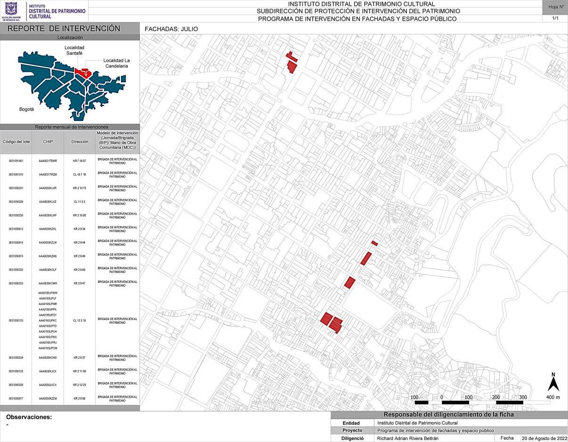This screenshot has height=442, width=568.
Task: Click 'SUBDIRECCIÓN DE PROTECCIÓN E INTERVENCIÓN DEL PATRIMONIO' heading
Action: coord(358,11)
